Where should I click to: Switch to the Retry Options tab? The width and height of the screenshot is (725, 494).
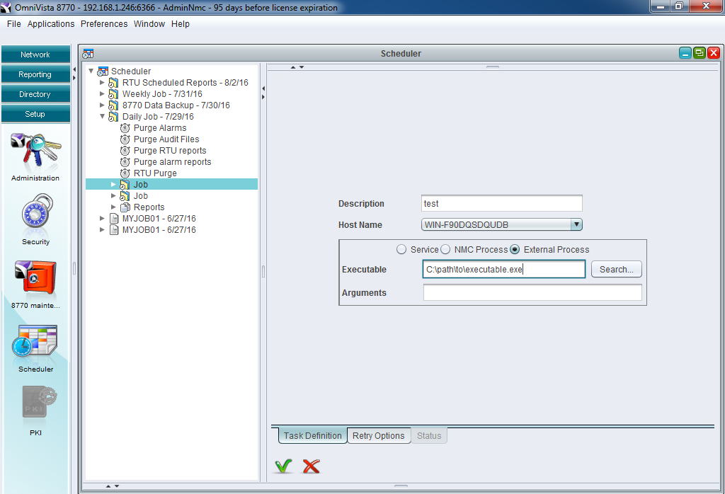379,436
